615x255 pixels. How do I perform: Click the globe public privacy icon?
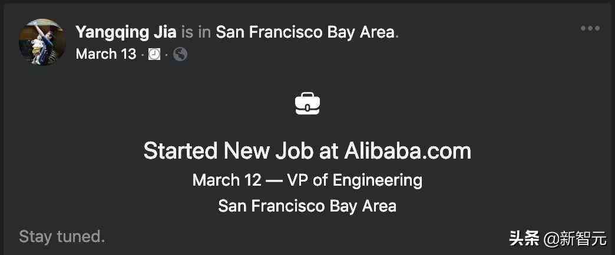pos(180,55)
